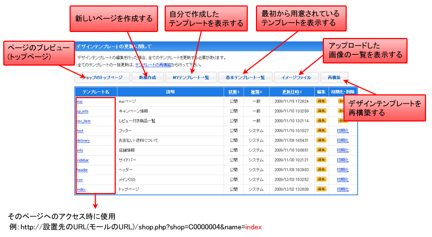432x237 pixels.
Task: Click the 新規作成 button
Action: point(147,78)
